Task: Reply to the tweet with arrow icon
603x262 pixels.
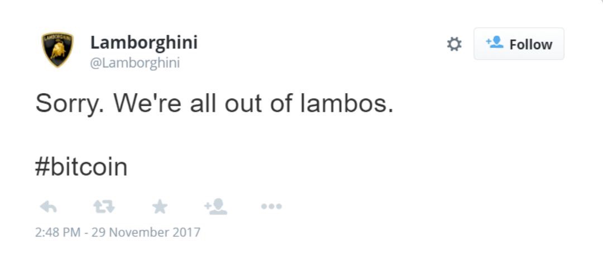Action: (x=49, y=207)
